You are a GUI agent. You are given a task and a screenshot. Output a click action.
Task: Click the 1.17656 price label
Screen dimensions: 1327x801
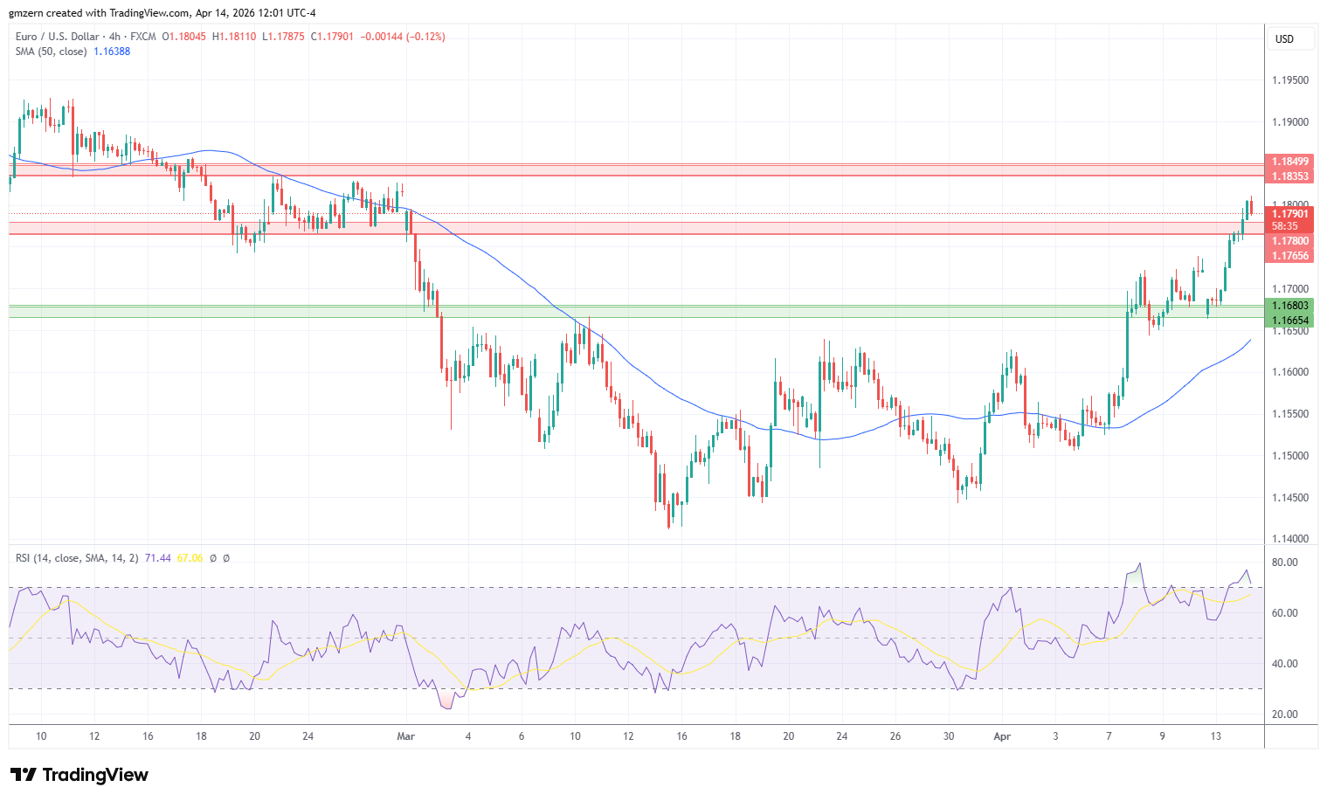pyautogui.click(x=1289, y=256)
